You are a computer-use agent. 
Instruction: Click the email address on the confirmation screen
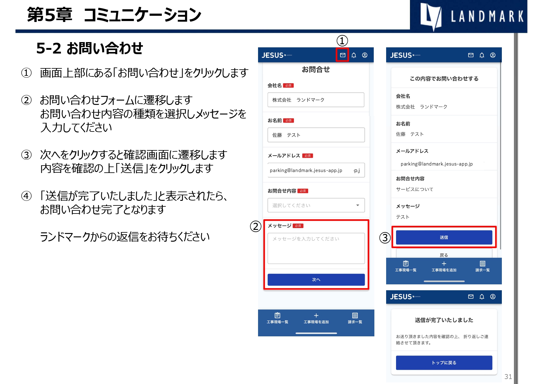click(x=437, y=164)
